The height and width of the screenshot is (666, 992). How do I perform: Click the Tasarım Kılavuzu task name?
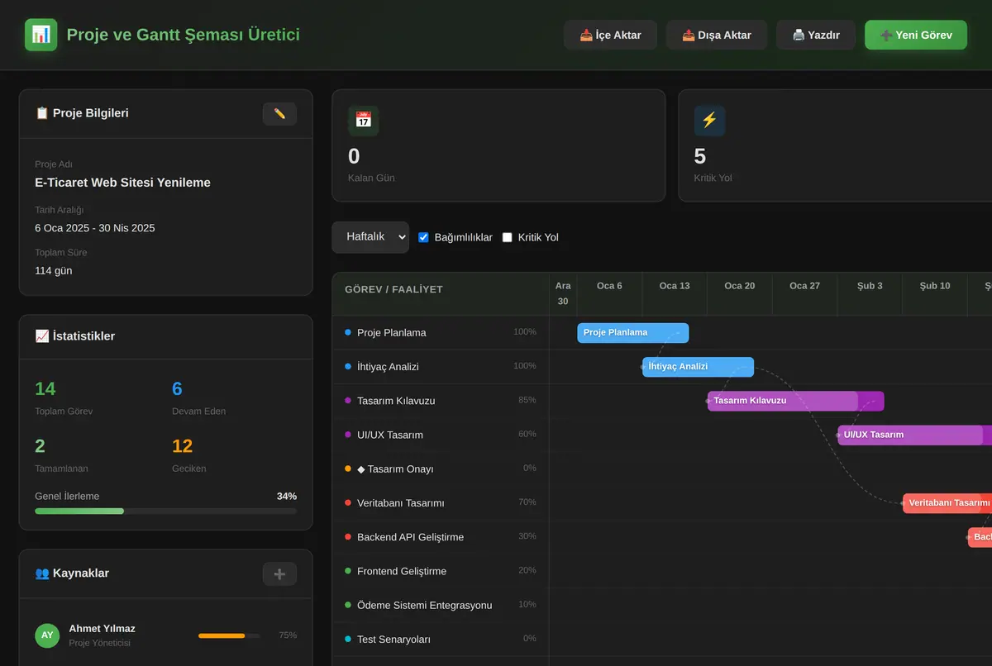(396, 401)
